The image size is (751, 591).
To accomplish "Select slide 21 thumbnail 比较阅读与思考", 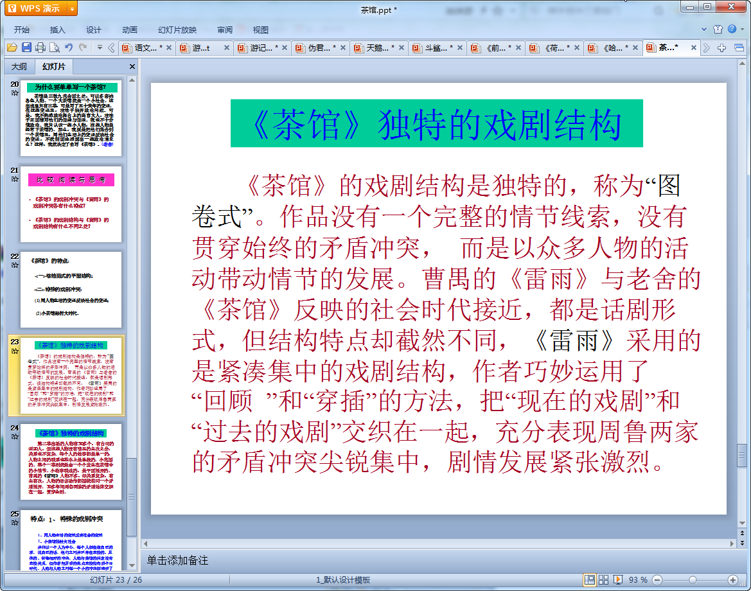I will click(x=71, y=204).
